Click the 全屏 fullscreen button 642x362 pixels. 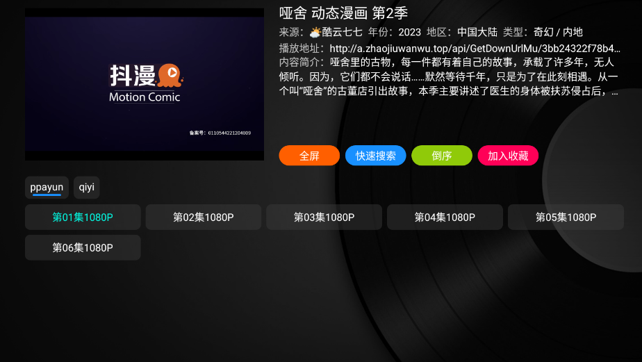(x=309, y=156)
